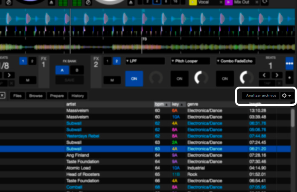Eject the track from the left deck
The width and height of the screenshot is (297, 192).
click(x=51, y=3)
